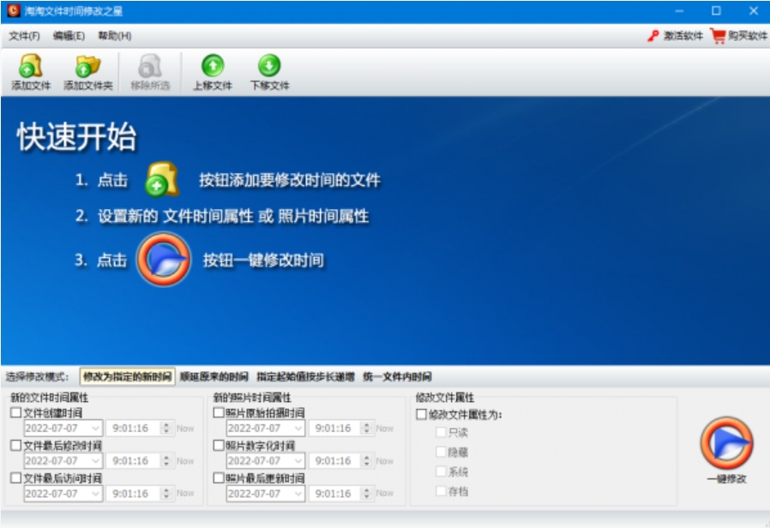Click the 文件创建时间 time spinner arrows

(166, 429)
